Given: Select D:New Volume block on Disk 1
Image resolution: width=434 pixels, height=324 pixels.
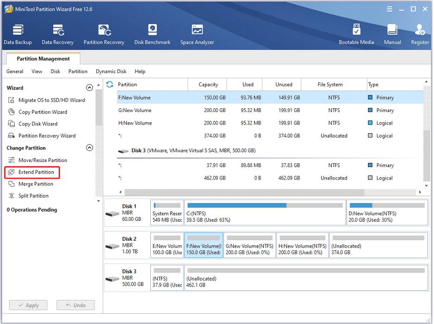Looking at the screenshot, I should pos(387,212).
